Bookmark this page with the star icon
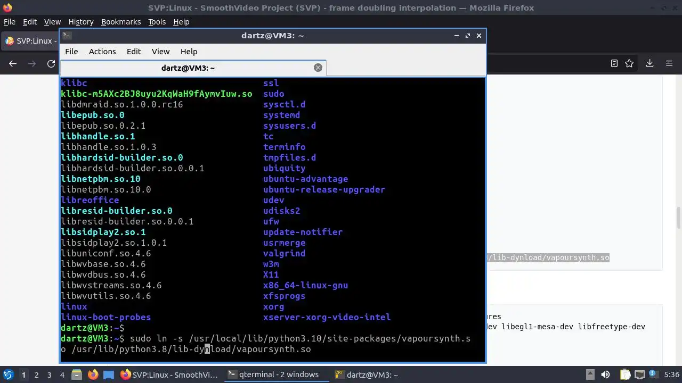Image resolution: width=682 pixels, height=383 pixels. pos(629,63)
